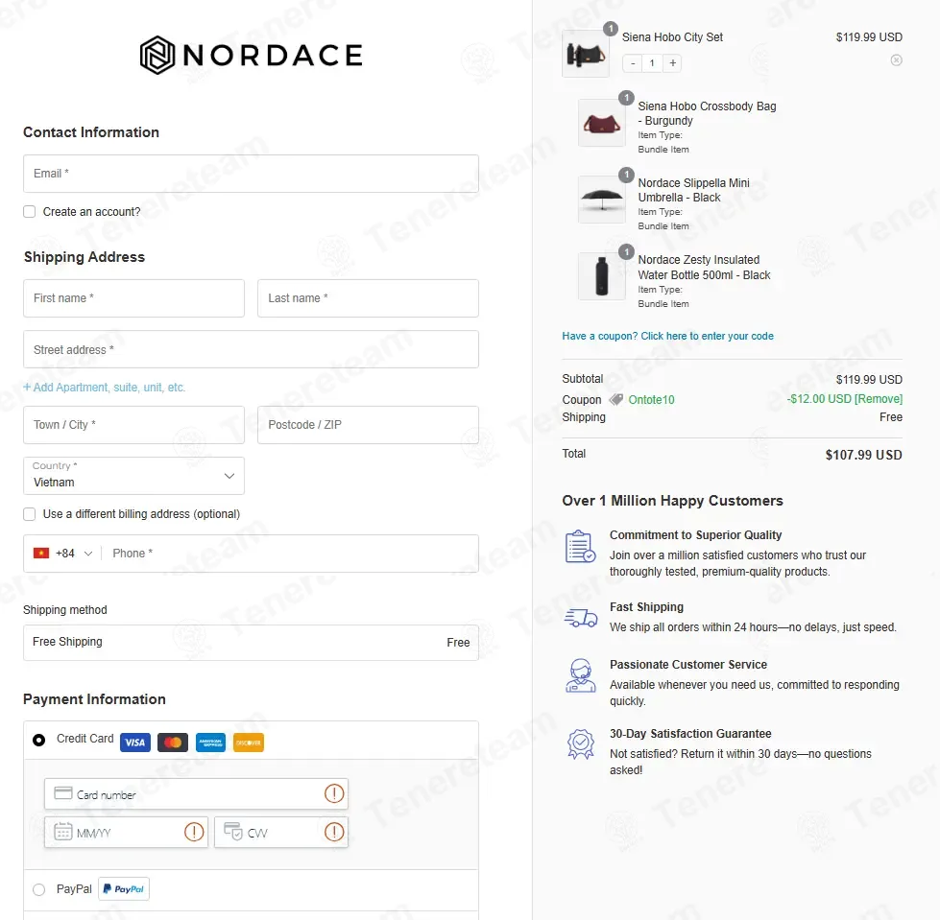
Task: Click the CVV warning icon
Action: 334,832
